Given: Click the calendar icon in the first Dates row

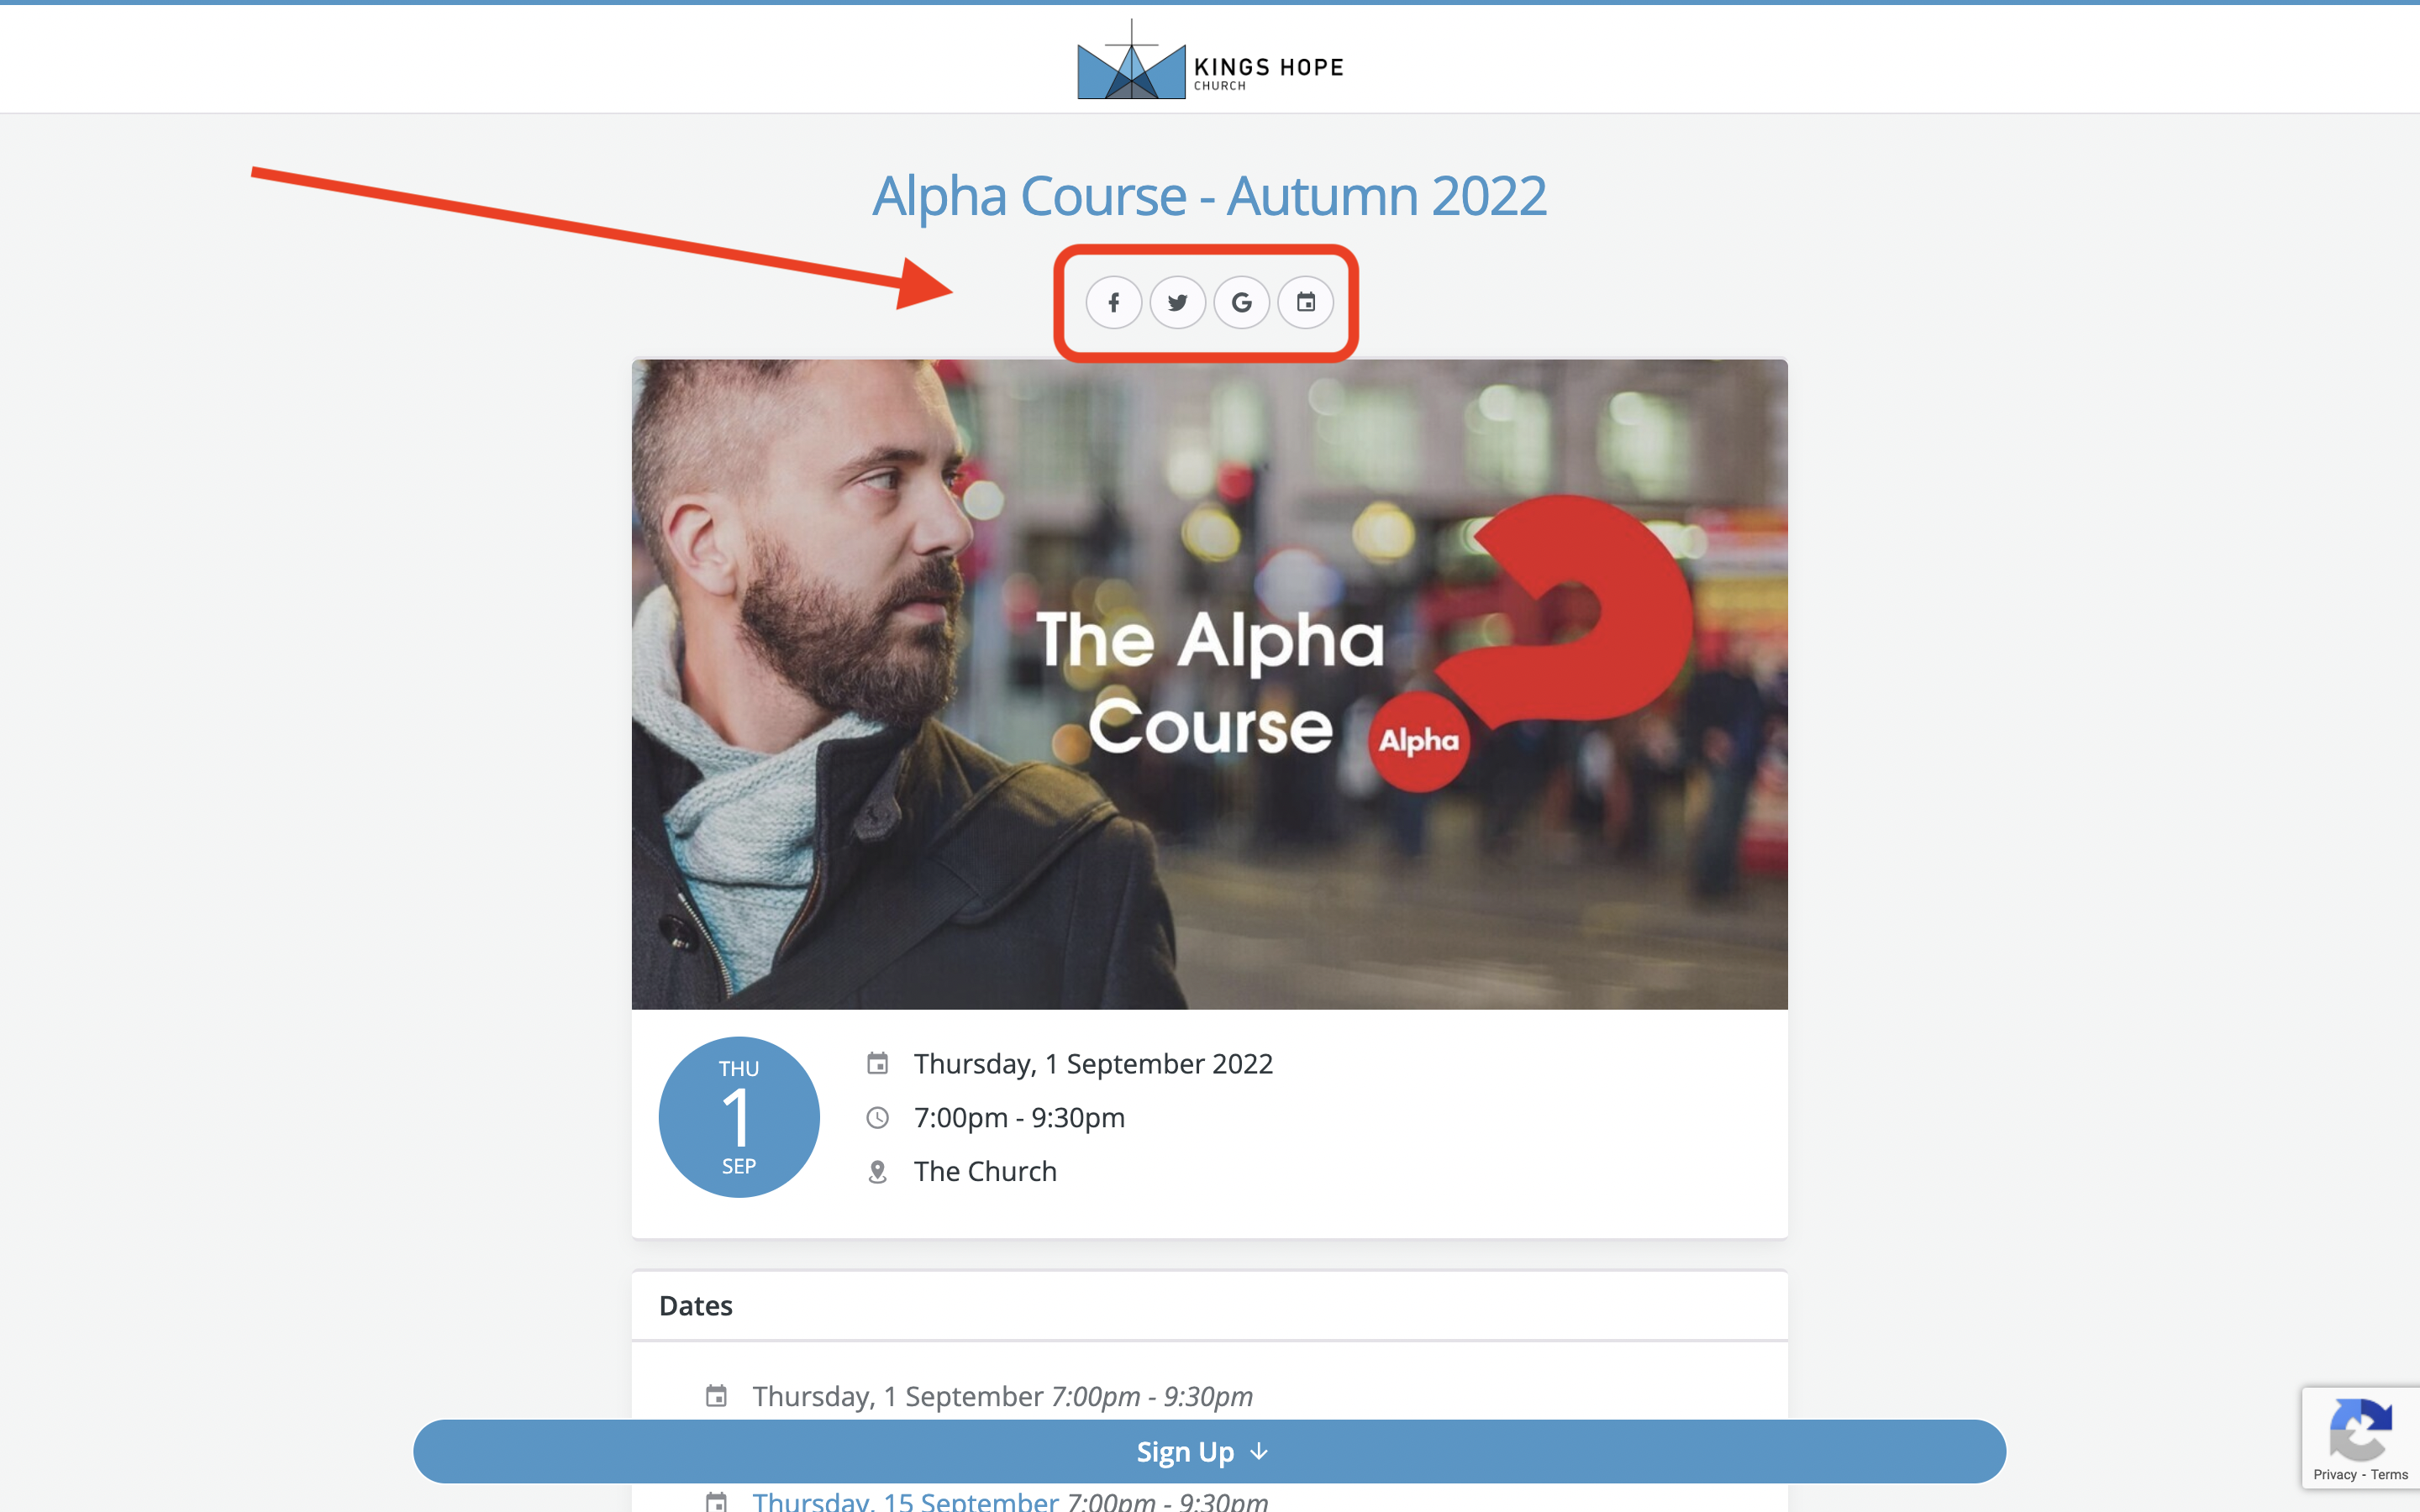Looking at the screenshot, I should click(716, 1396).
